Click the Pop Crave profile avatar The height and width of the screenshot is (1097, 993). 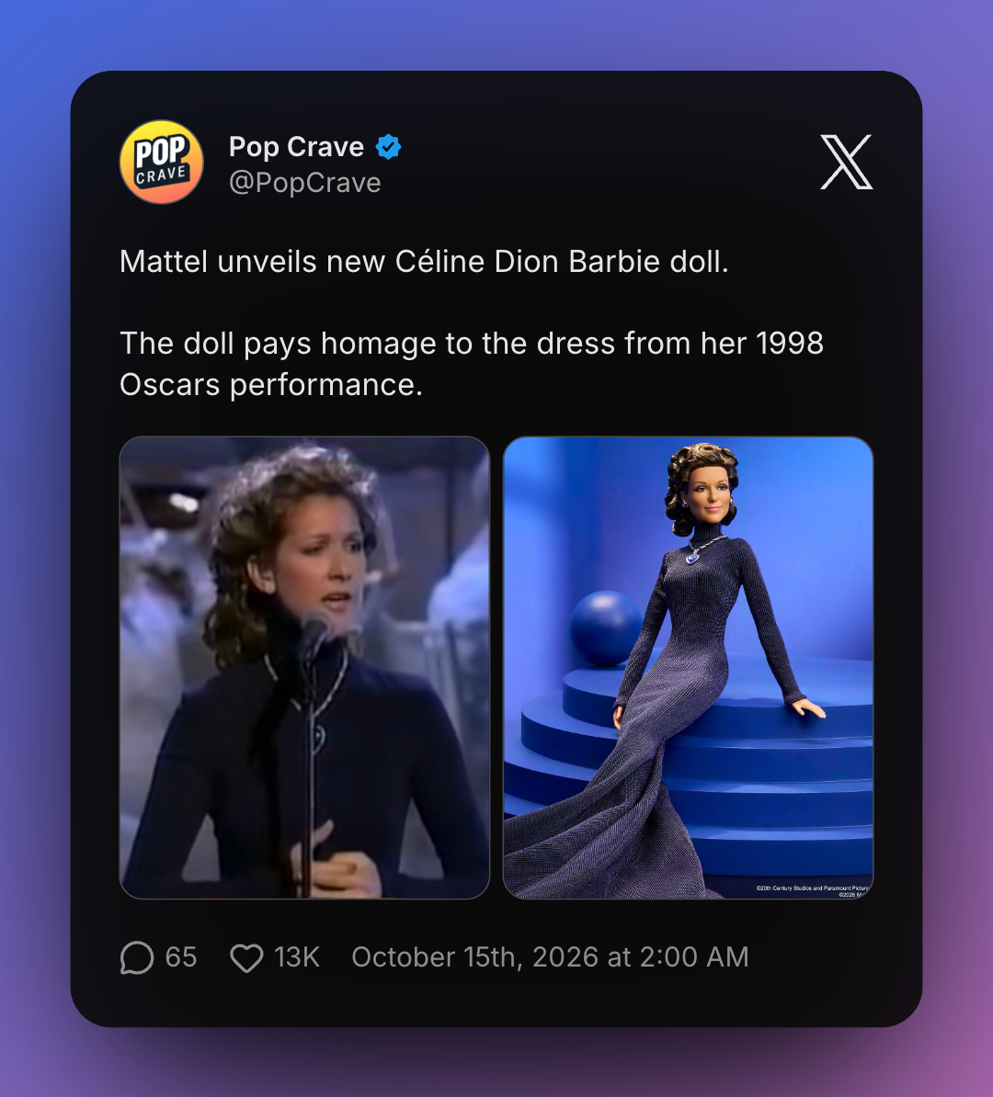[x=162, y=162]
